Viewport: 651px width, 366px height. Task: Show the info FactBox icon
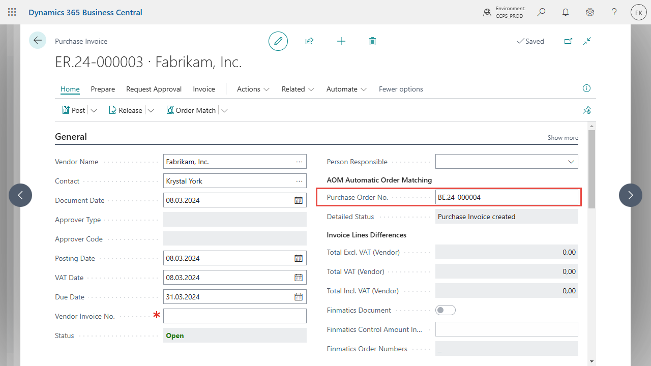pos(586,88)
